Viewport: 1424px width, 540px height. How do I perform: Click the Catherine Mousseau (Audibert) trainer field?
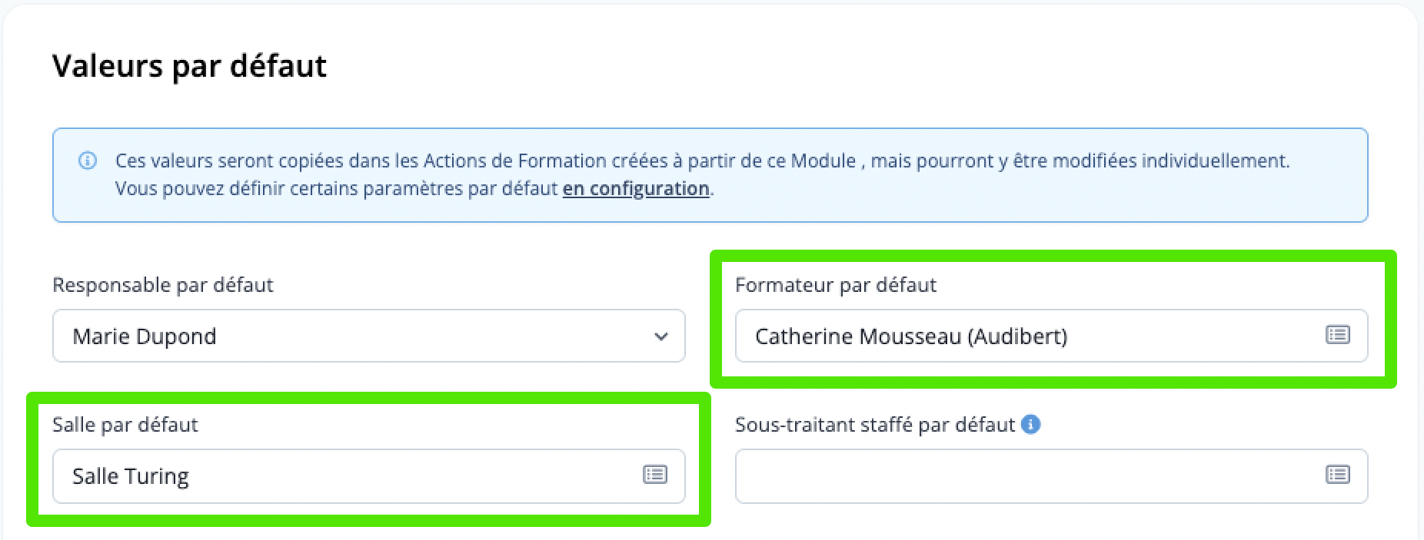pyautogui.click(x=1052, y=336)
